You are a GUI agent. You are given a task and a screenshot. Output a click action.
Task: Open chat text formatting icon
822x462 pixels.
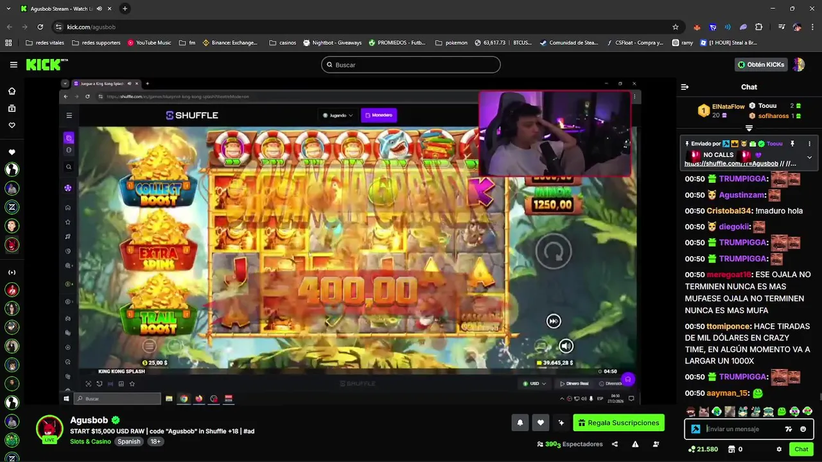(789, 429)
